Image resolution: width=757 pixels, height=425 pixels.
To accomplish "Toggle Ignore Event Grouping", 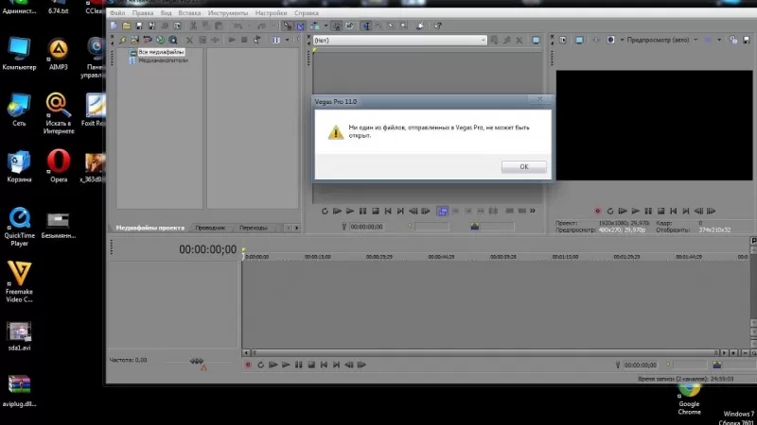I will (349, 25).
